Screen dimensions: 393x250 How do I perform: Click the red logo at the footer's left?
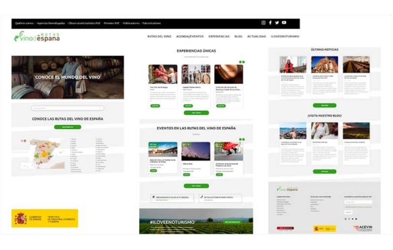click(x=285, y=228)
